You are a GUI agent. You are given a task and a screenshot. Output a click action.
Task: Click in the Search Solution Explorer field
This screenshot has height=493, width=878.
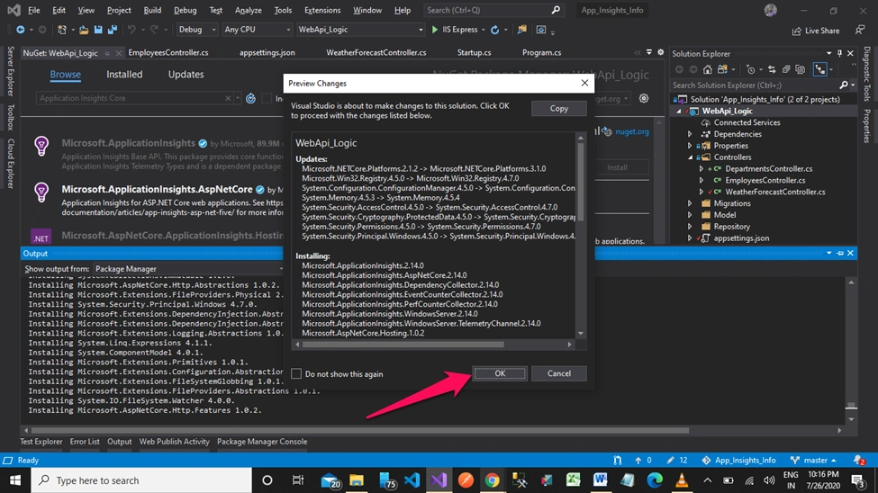tap(755, 85)
